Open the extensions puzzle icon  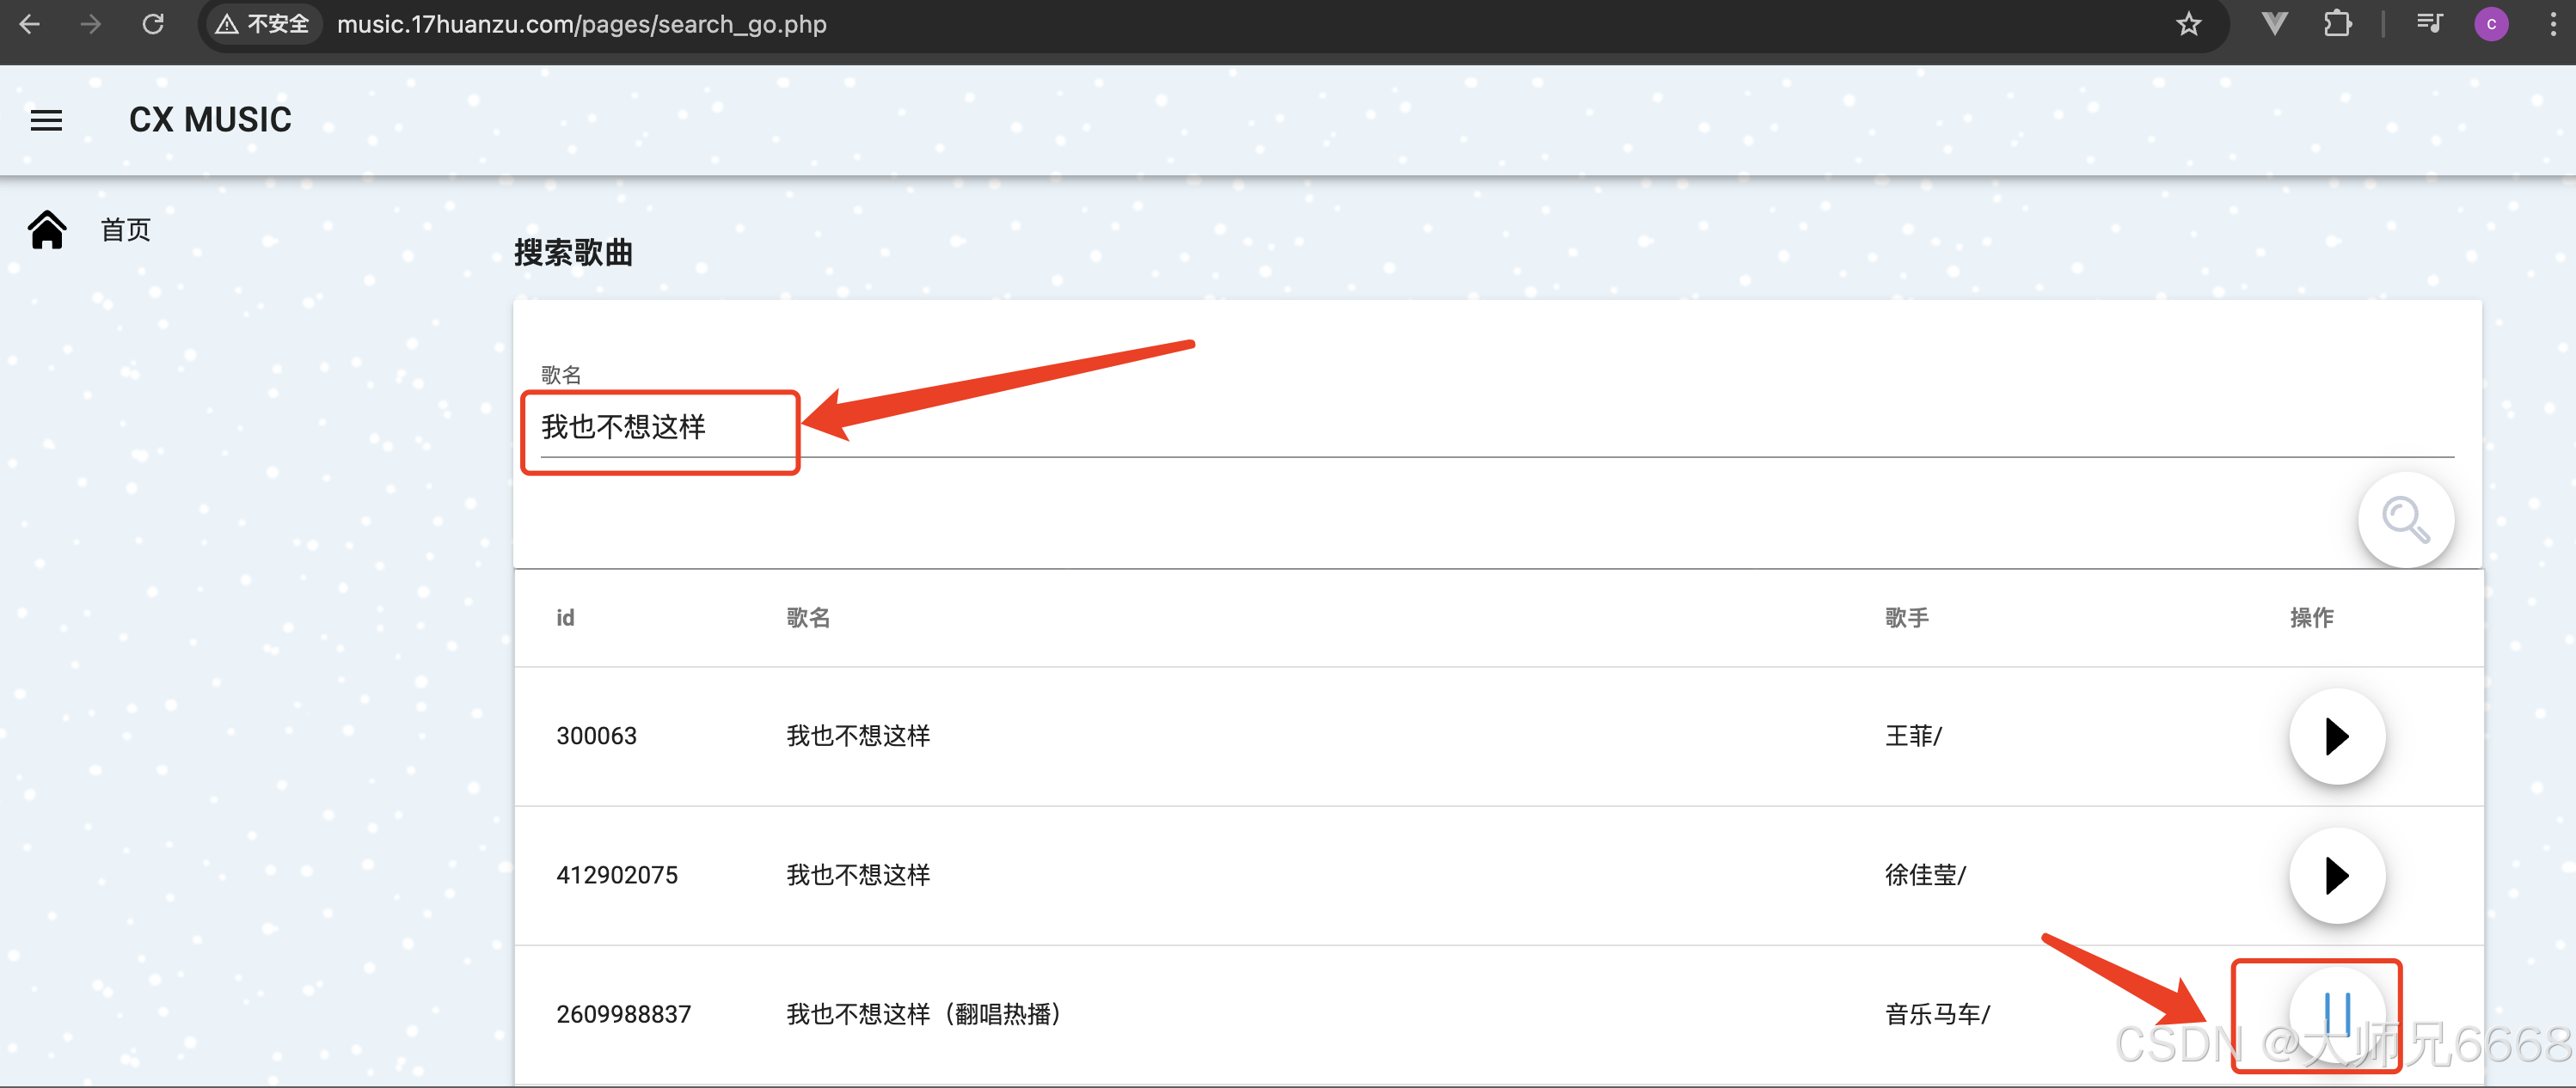[x=2337, y=24]
